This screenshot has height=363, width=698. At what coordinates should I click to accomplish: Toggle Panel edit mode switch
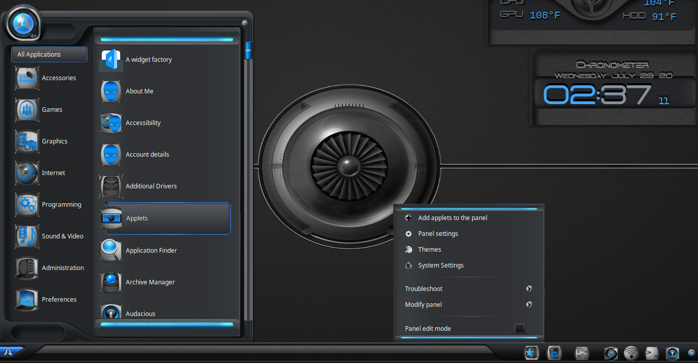(520, 328)
